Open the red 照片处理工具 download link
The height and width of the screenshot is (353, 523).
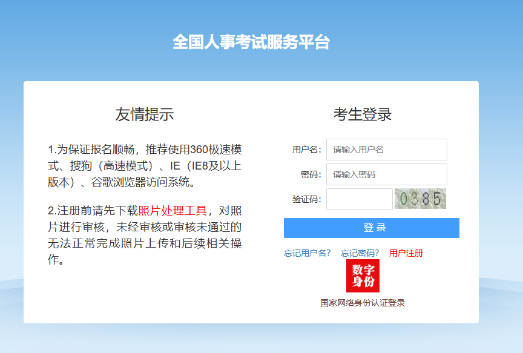point(173,211)
